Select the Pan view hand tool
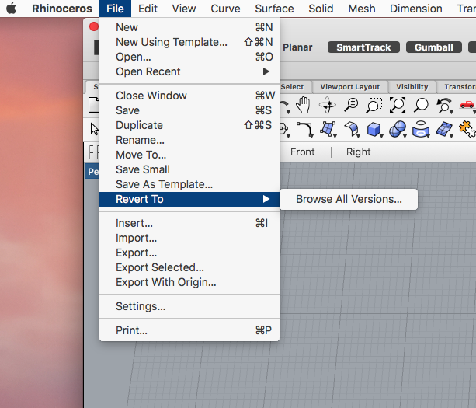This screenshot has height=408, width=476. (x=303, y=105)
